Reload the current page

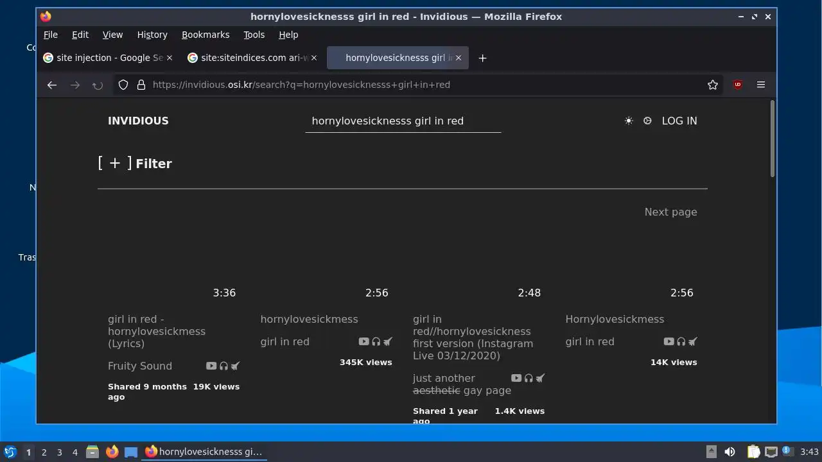[98, 85]
